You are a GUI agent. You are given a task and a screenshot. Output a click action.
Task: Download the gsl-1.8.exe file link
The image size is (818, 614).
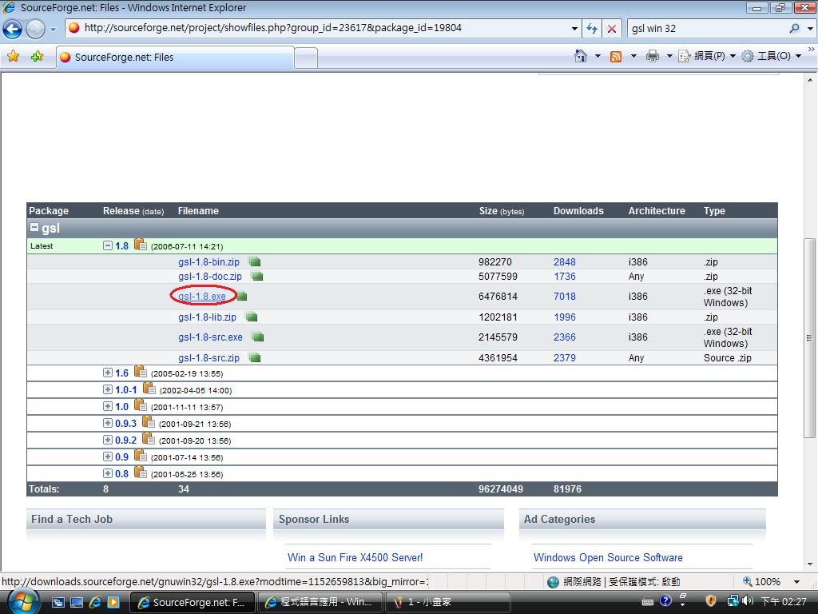[x=202, y=297]
